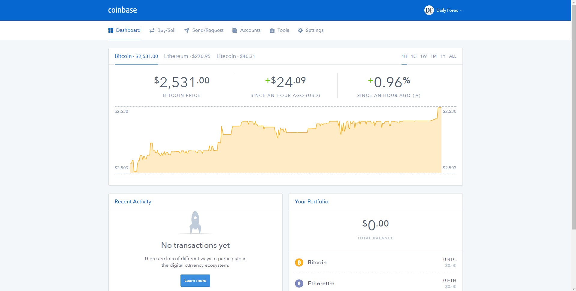Click the Ethereum icon in Your Portfolio
Screen dimensions: 576x291
299,283
